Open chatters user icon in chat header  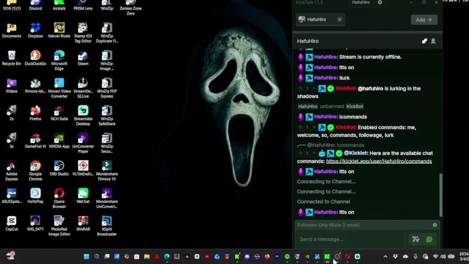pos(433,41)
